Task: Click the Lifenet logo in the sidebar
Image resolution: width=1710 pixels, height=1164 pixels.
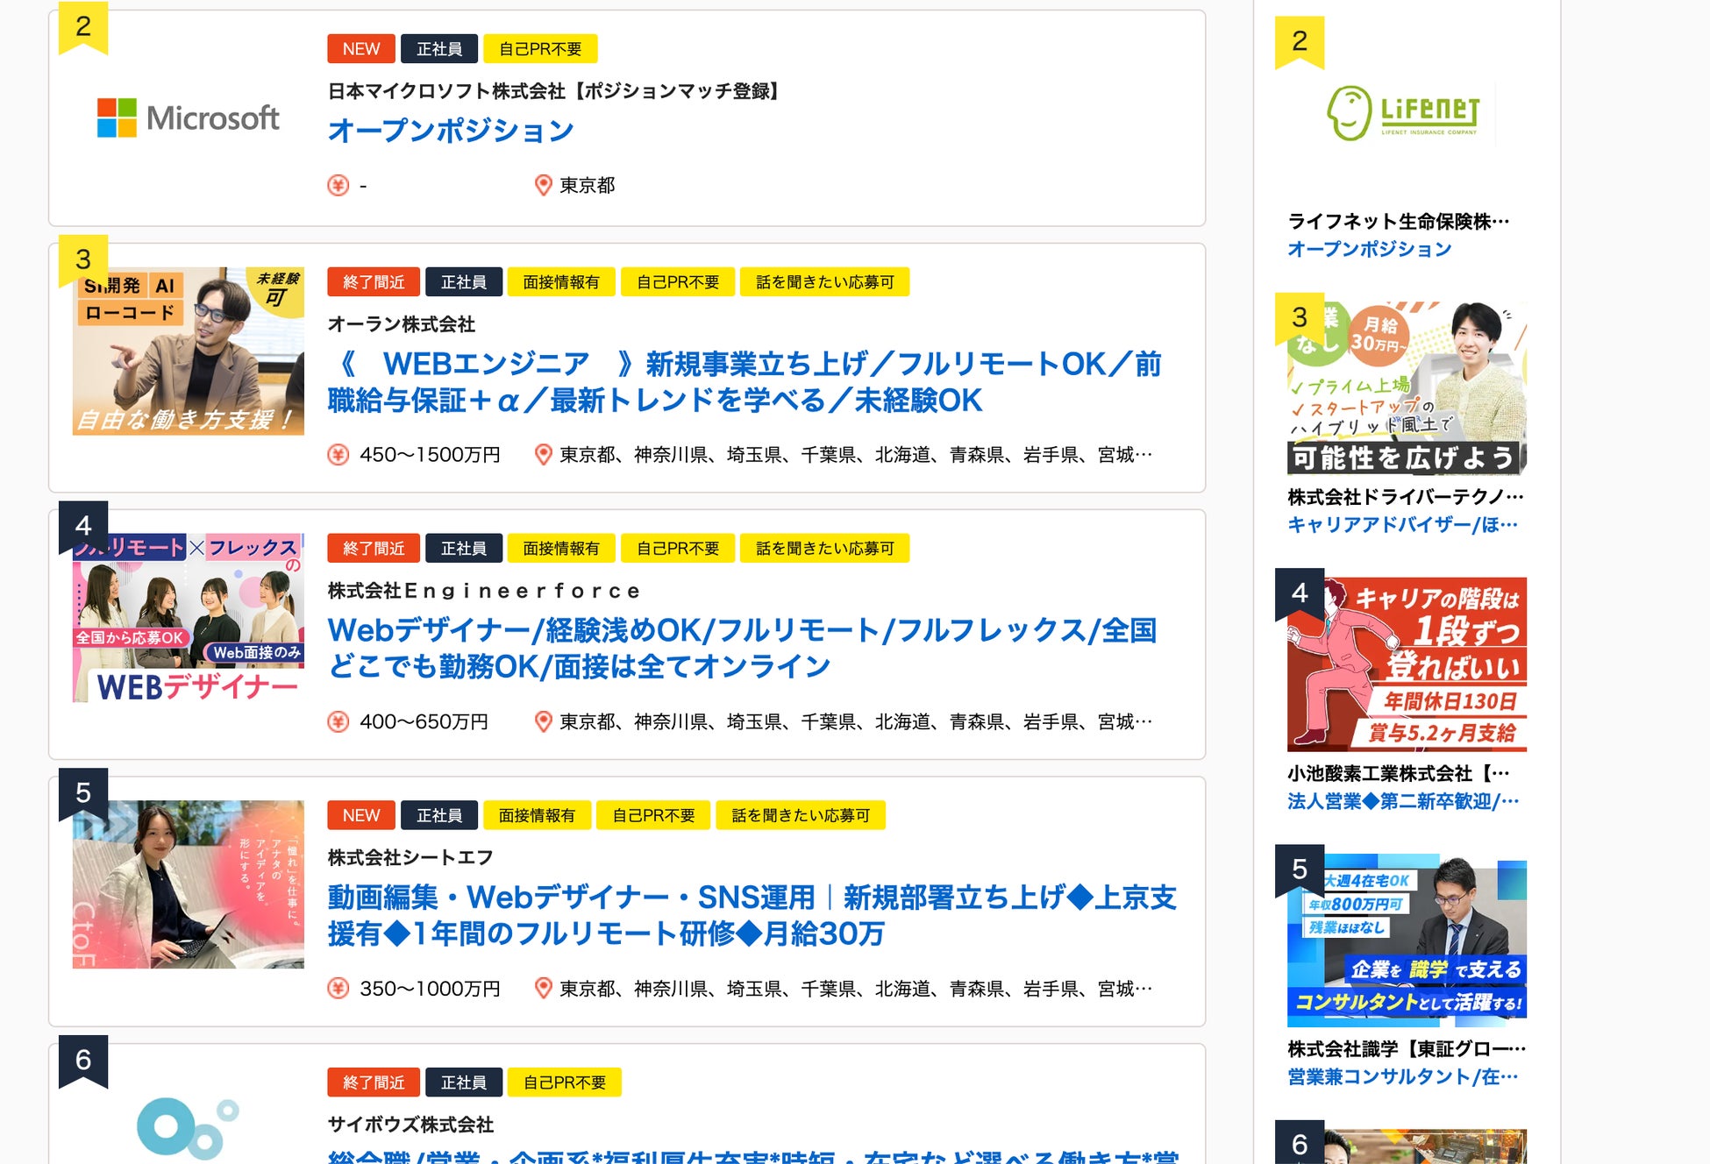Action: (1405, 113)
